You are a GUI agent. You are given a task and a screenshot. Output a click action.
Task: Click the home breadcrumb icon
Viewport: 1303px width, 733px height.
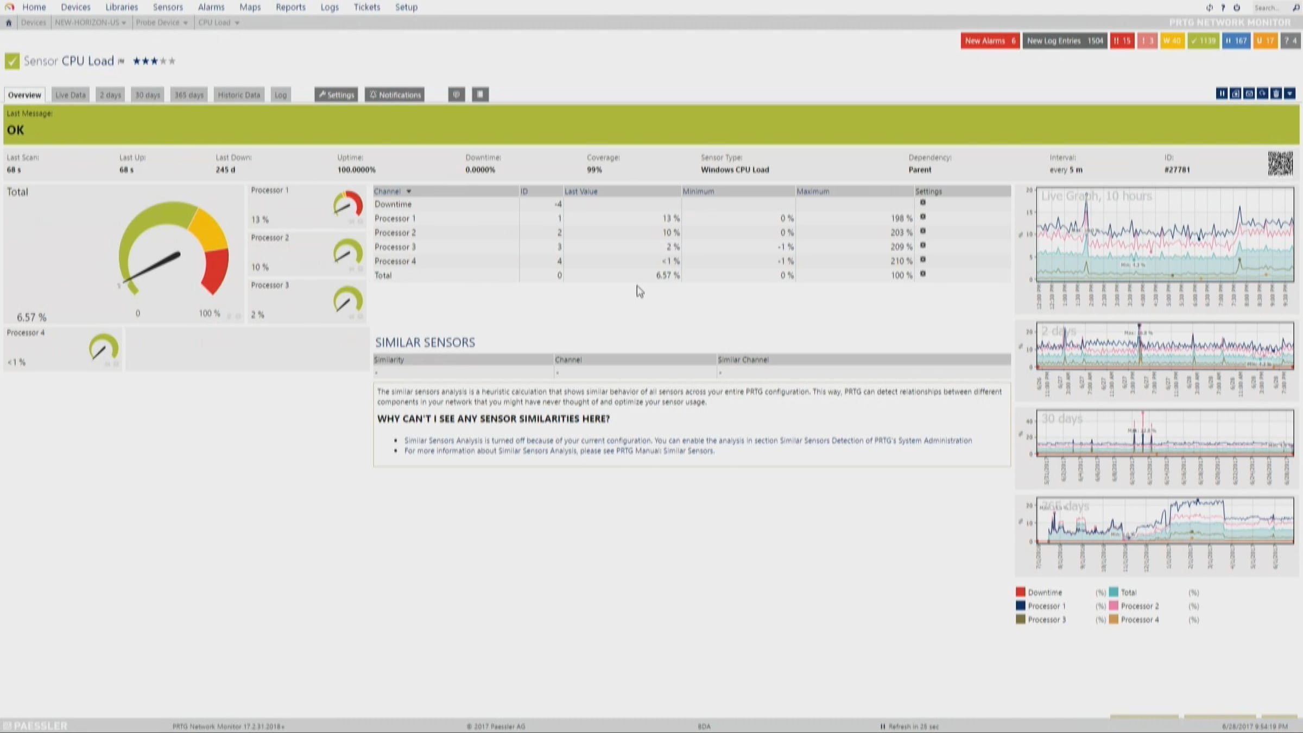pos(9,23)
